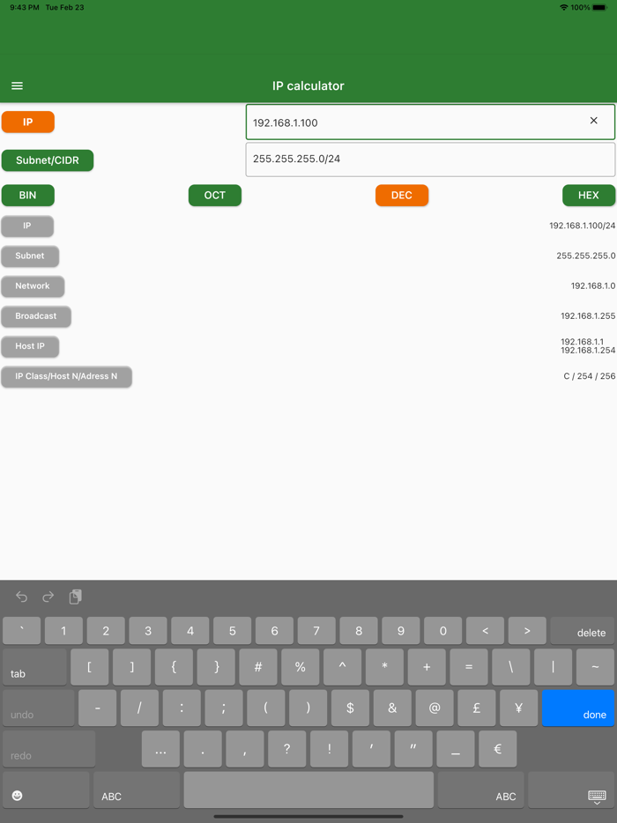Image resolution: width=617 pixels, height=823 pixels.
Task: Tap the gray IP result label
Action: point(27,226)
